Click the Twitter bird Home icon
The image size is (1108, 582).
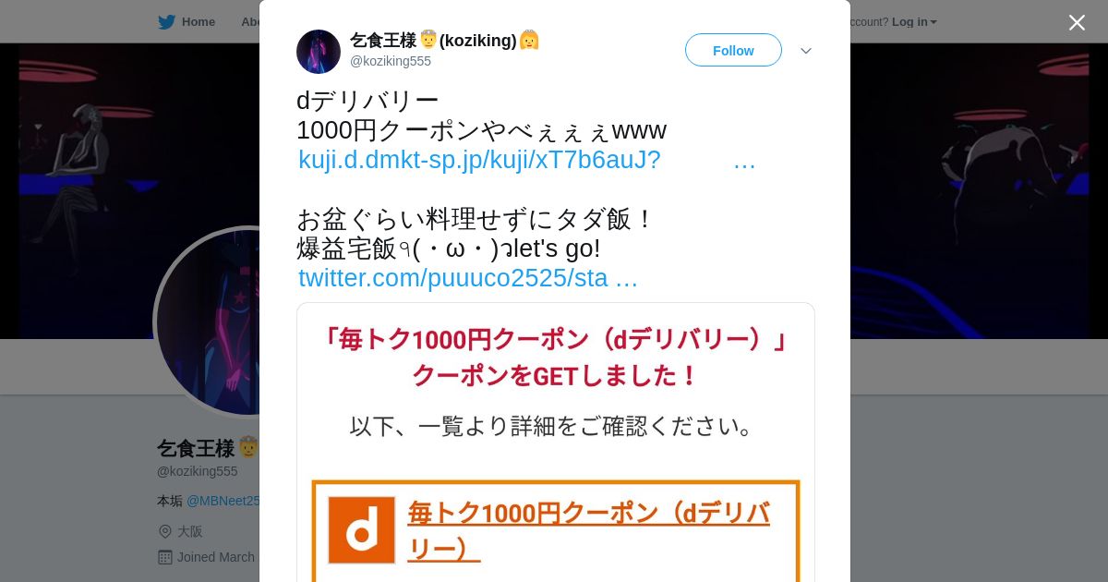[x=166, y=21]
